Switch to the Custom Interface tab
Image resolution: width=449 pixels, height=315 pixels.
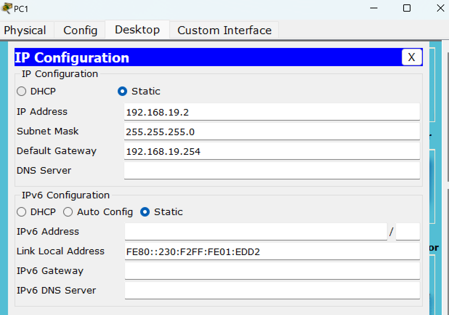224,30
